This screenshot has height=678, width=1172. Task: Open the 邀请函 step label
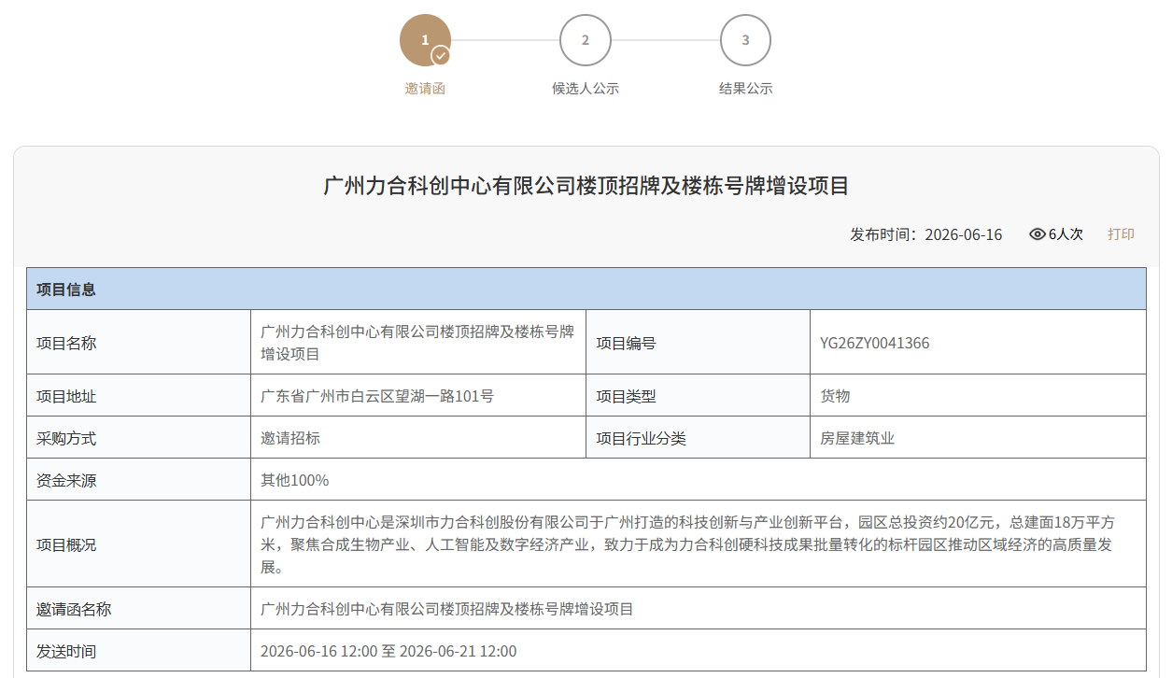pos(425,89)
